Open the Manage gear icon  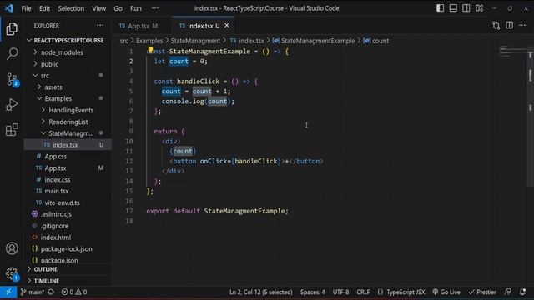(x=13, y=273)
